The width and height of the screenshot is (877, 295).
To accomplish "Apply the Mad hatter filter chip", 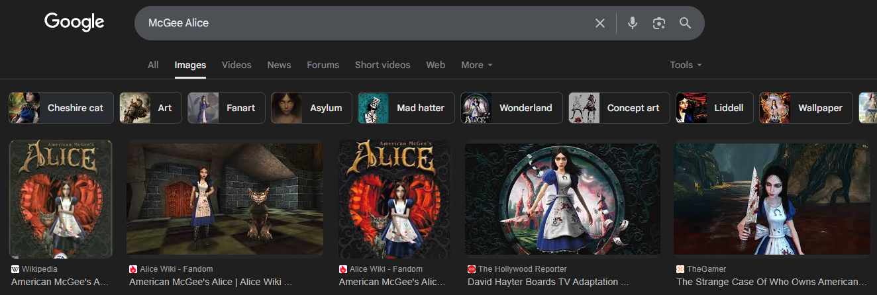I will pyautogui.click(x=406, y=108).
